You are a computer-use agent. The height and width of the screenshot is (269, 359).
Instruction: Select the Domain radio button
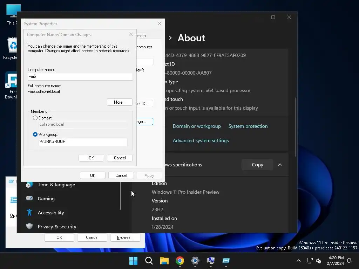[35, 118]
